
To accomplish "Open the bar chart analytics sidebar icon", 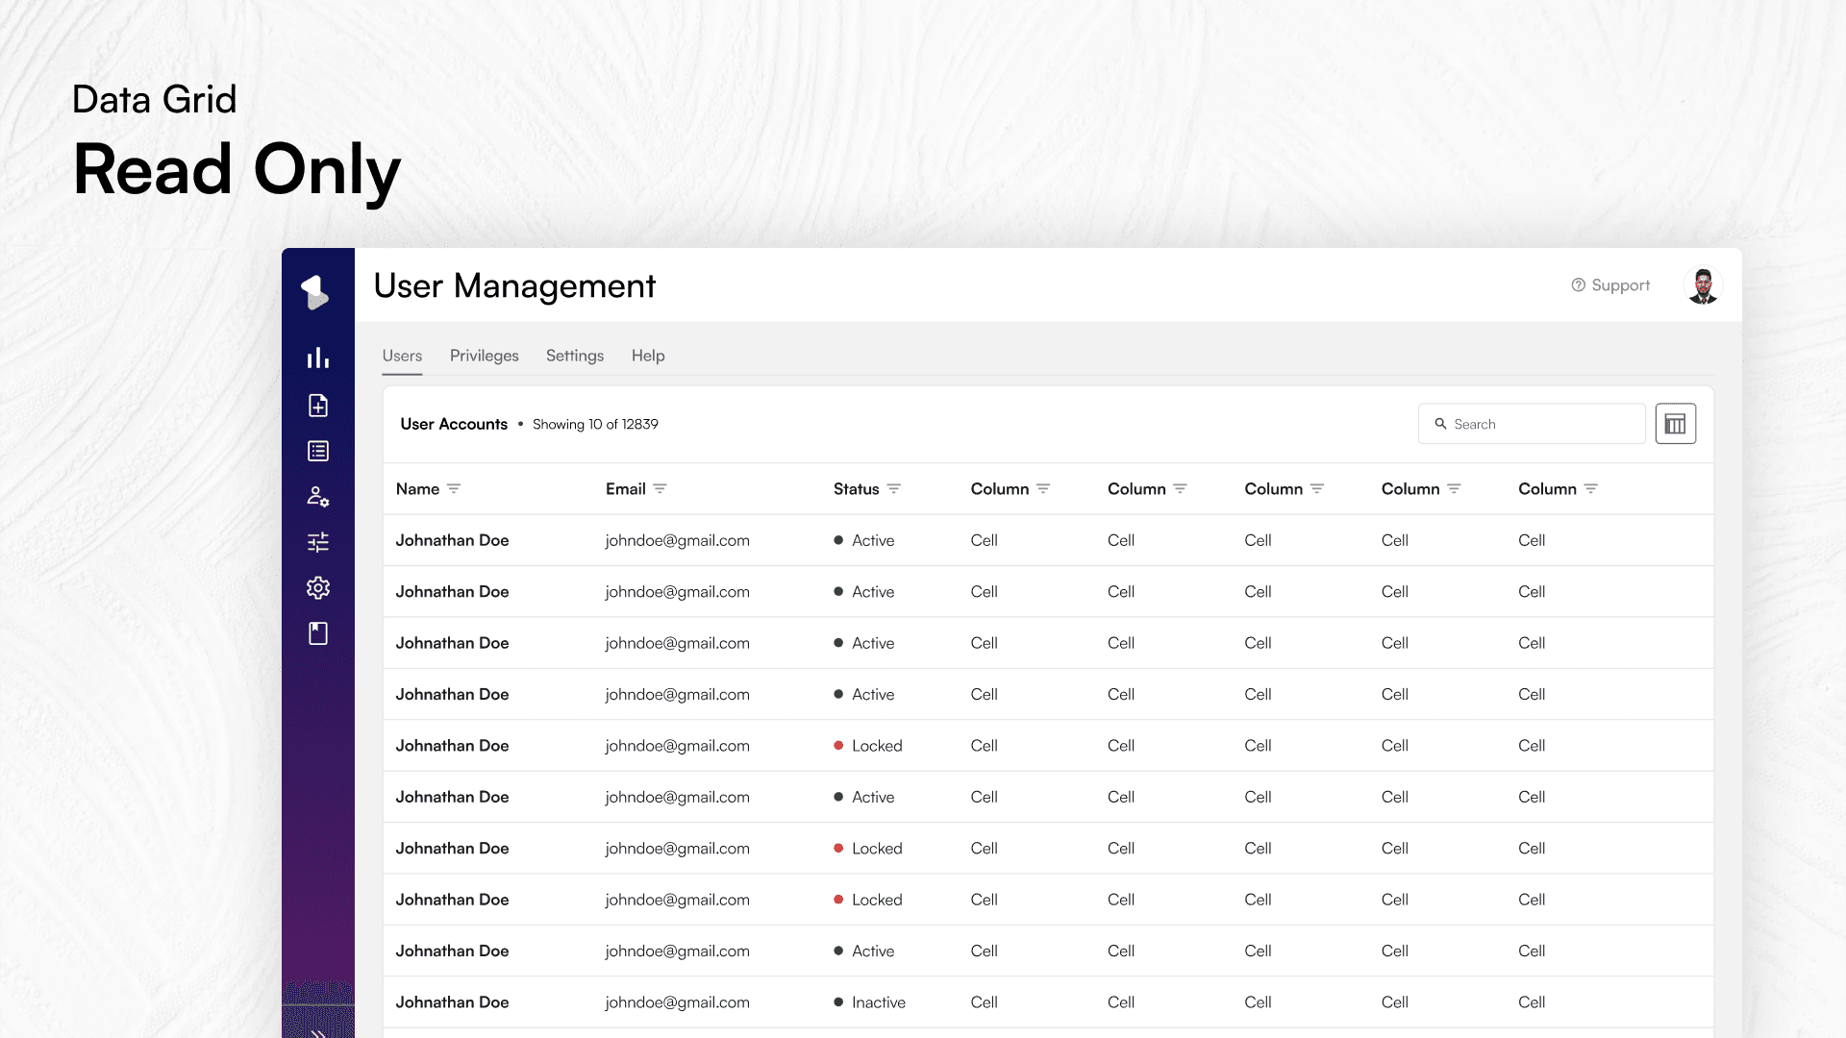I will [318, 358].
